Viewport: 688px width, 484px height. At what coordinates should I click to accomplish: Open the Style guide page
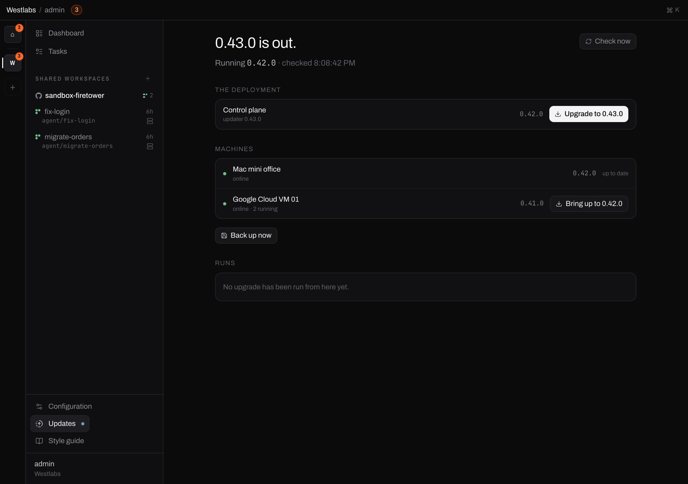pos(60,441)
